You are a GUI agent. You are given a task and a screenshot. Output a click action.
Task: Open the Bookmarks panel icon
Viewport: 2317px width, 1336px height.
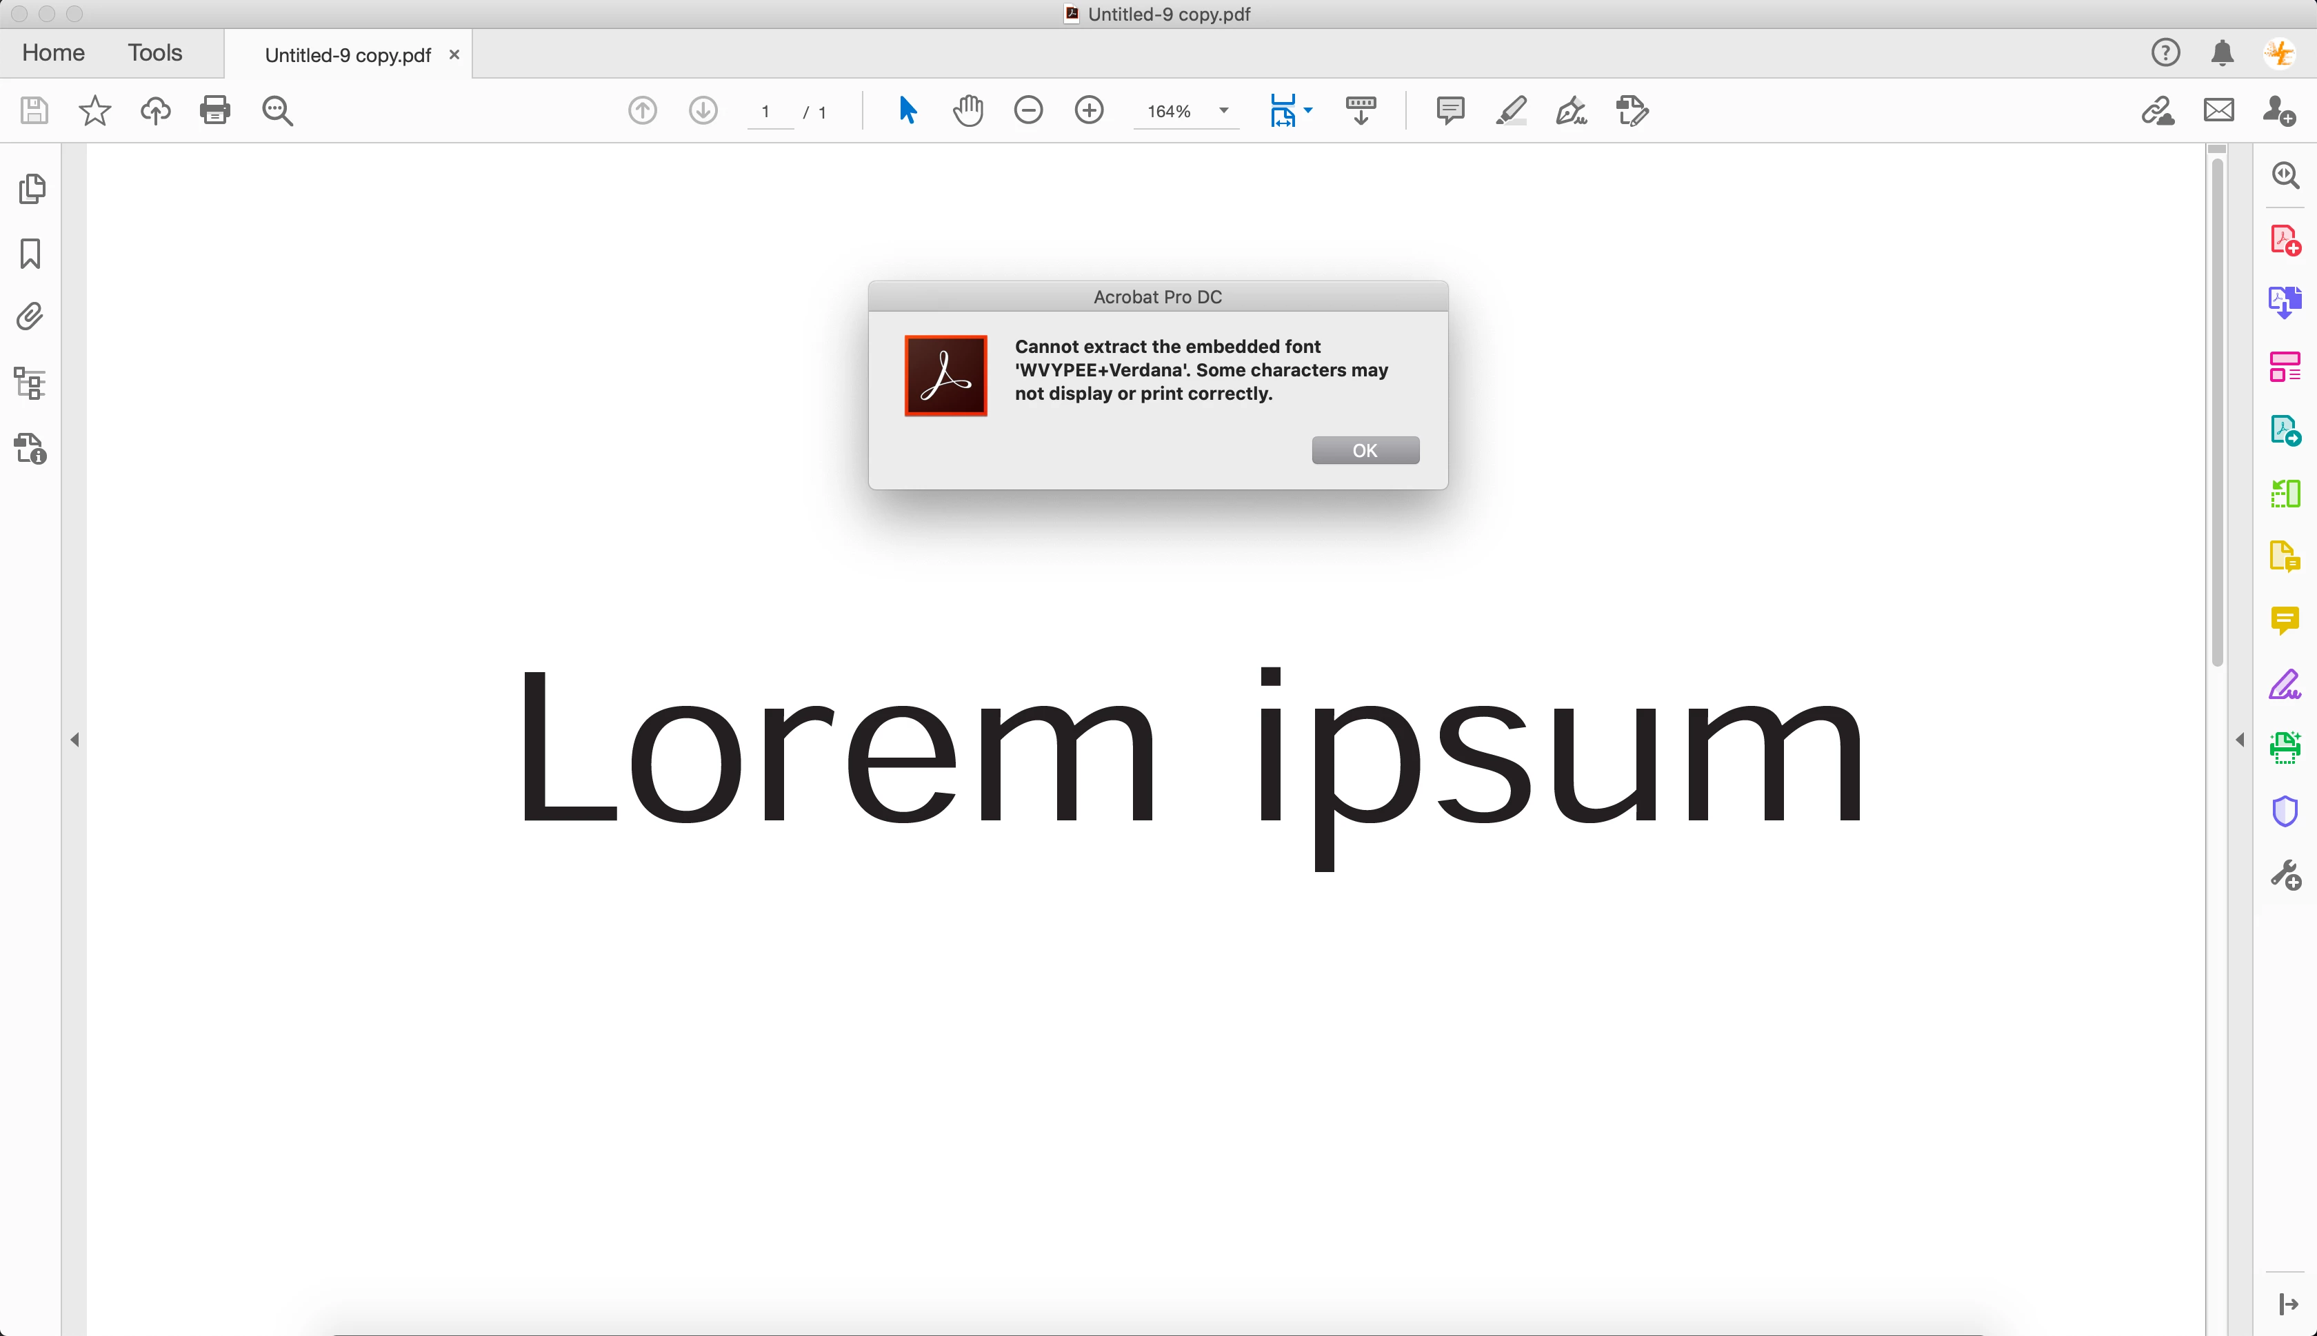(30, 253)
